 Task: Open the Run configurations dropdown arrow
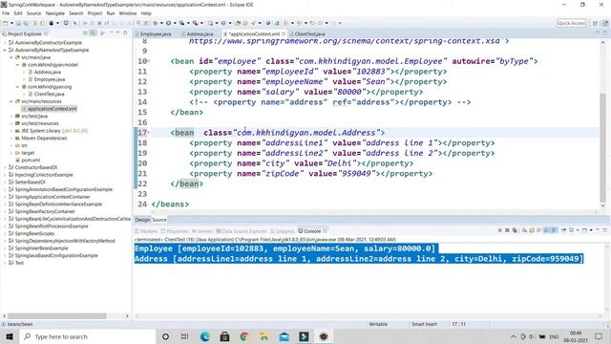point(175,23)
